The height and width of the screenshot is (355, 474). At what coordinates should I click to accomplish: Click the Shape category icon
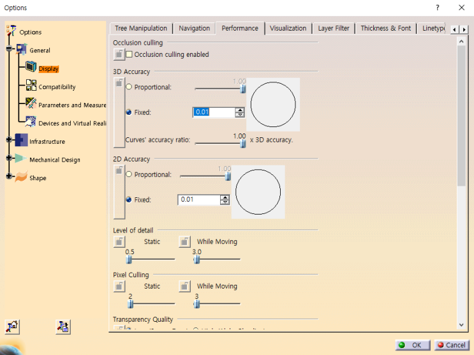pyautogui.click(x=22, y=177)
